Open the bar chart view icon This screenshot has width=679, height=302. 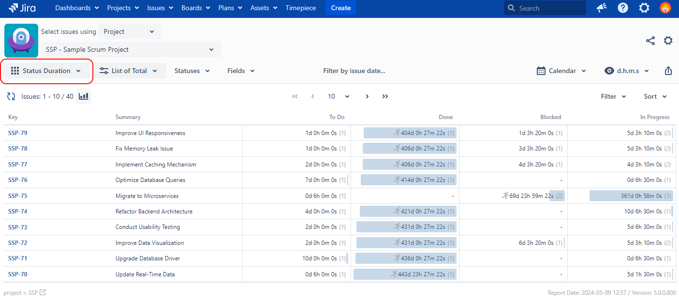[x=84, y=96]
